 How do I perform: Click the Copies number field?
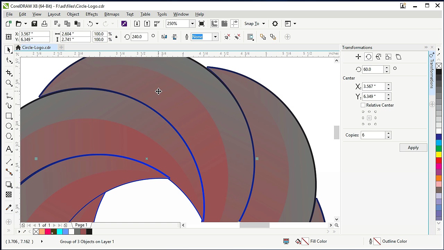coord(373,135)
